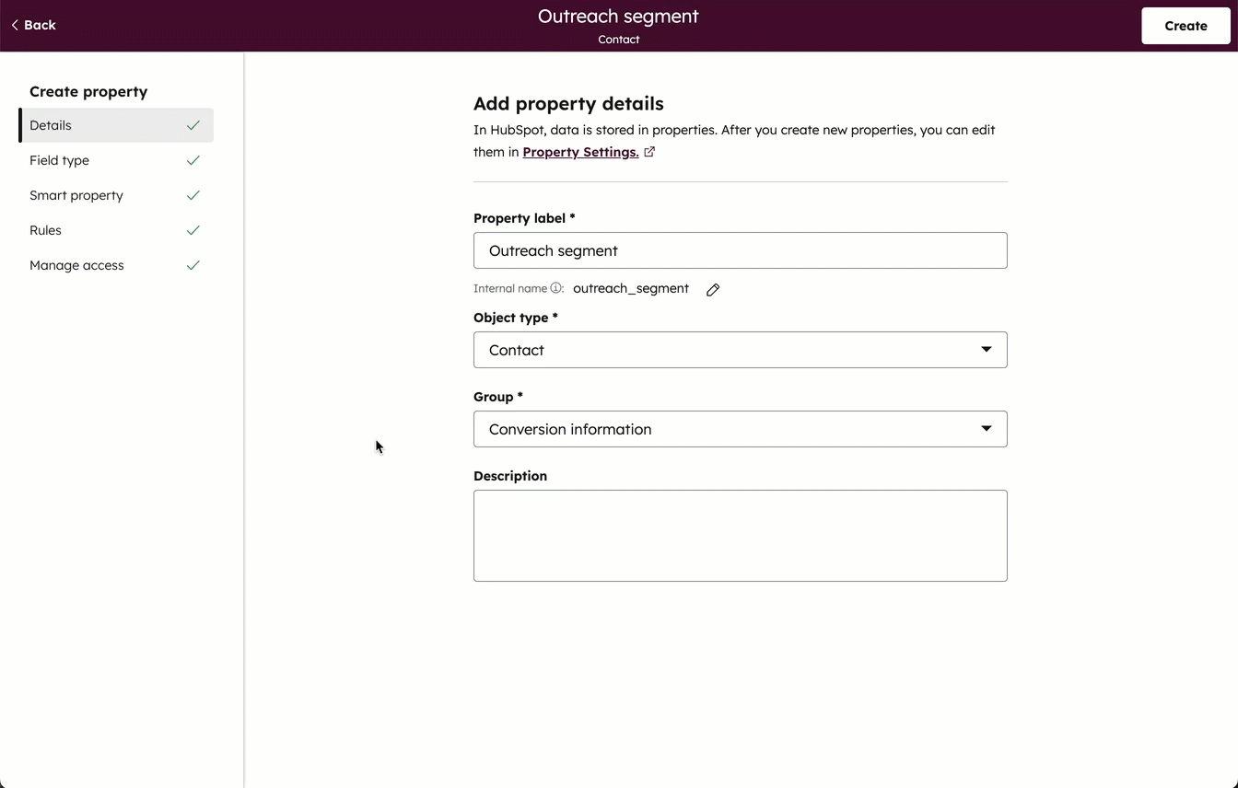This screenshot has height=788, width=1238.
Task: Click the pencil icon to edit internal name
Action: click(712, 289)
